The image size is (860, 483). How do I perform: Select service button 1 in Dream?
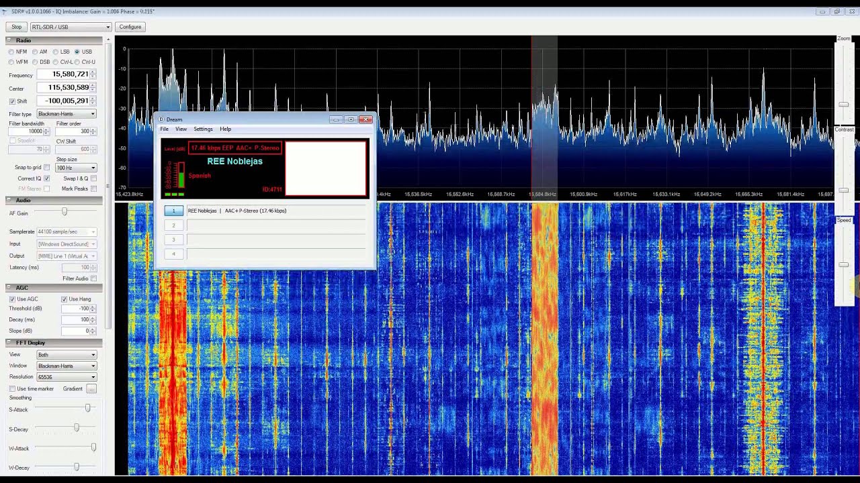(x=173, y=211)
